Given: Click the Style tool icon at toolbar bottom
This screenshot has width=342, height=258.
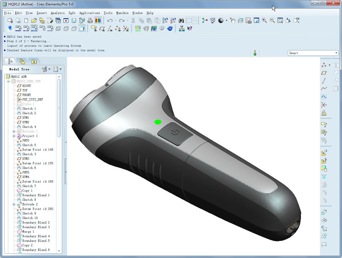Looking at the screenshot, I should click(x=324, y=244).
